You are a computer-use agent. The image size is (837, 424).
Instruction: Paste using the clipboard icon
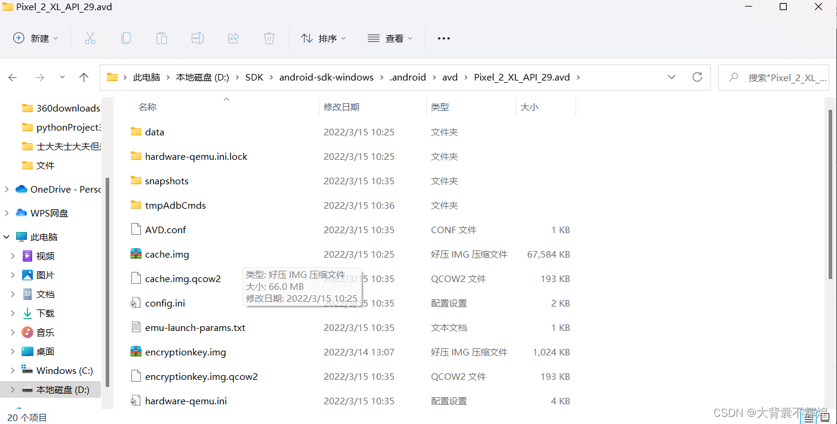[162, 38]
